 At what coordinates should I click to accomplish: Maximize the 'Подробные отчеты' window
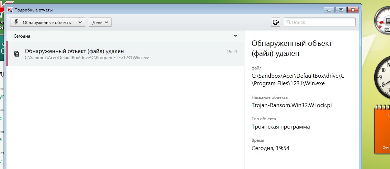(341, 10)
